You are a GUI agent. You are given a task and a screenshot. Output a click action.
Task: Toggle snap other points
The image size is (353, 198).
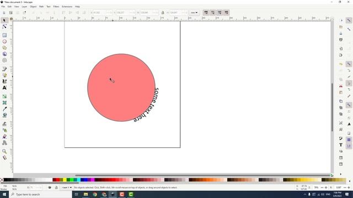[349, 105]
